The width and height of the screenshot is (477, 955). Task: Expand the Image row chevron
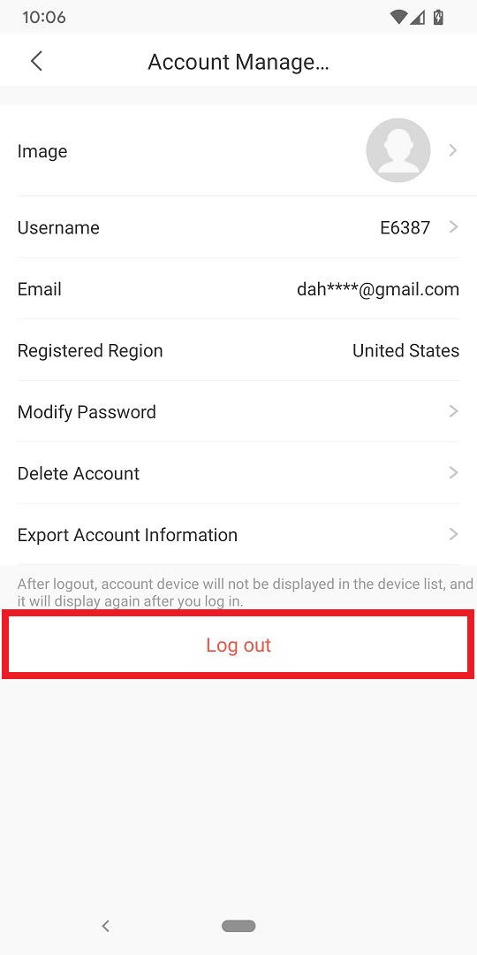[x=453, y=150]
